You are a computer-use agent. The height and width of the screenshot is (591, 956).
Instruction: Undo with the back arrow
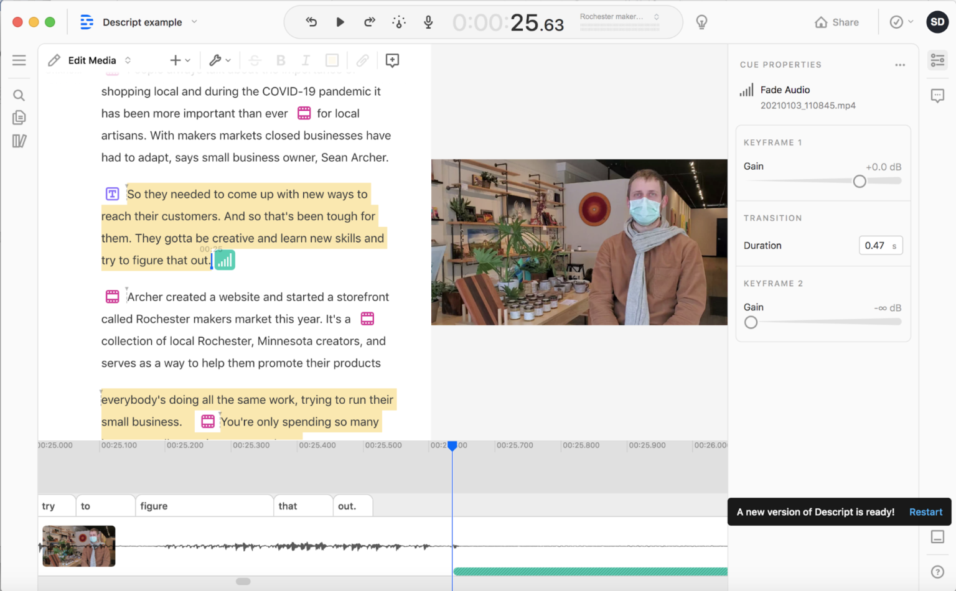311,22
